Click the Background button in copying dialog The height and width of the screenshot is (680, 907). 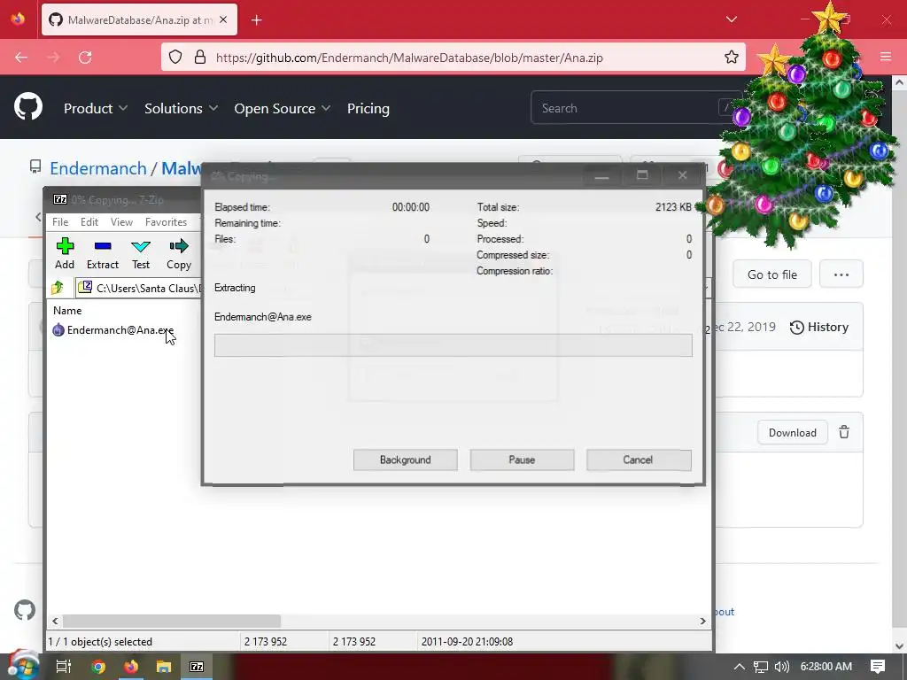pos(405,460)
